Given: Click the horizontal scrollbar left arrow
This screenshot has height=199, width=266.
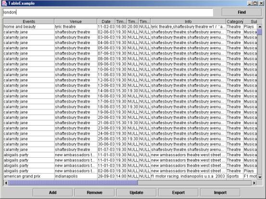Looking at the screenshot, I should pos(6,183).
